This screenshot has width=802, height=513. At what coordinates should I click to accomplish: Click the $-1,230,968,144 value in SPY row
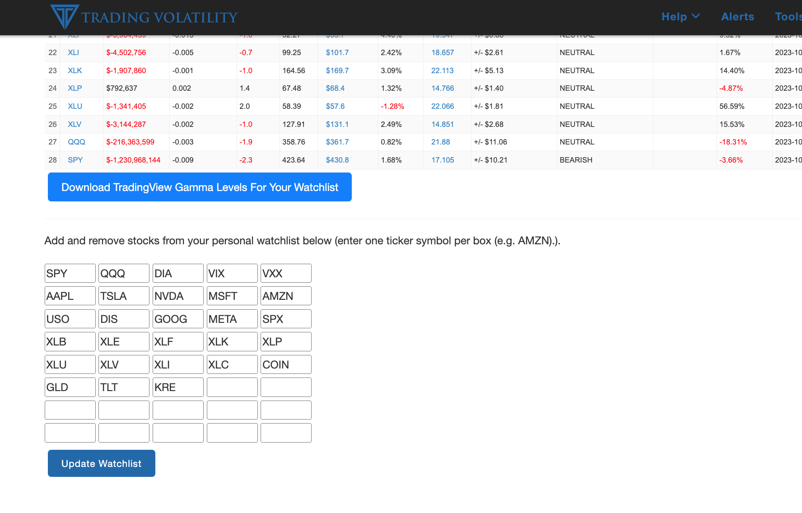[133, 160]
